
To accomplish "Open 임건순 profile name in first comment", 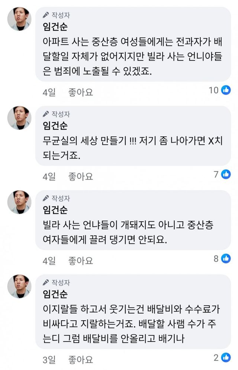I will (56, 27).
